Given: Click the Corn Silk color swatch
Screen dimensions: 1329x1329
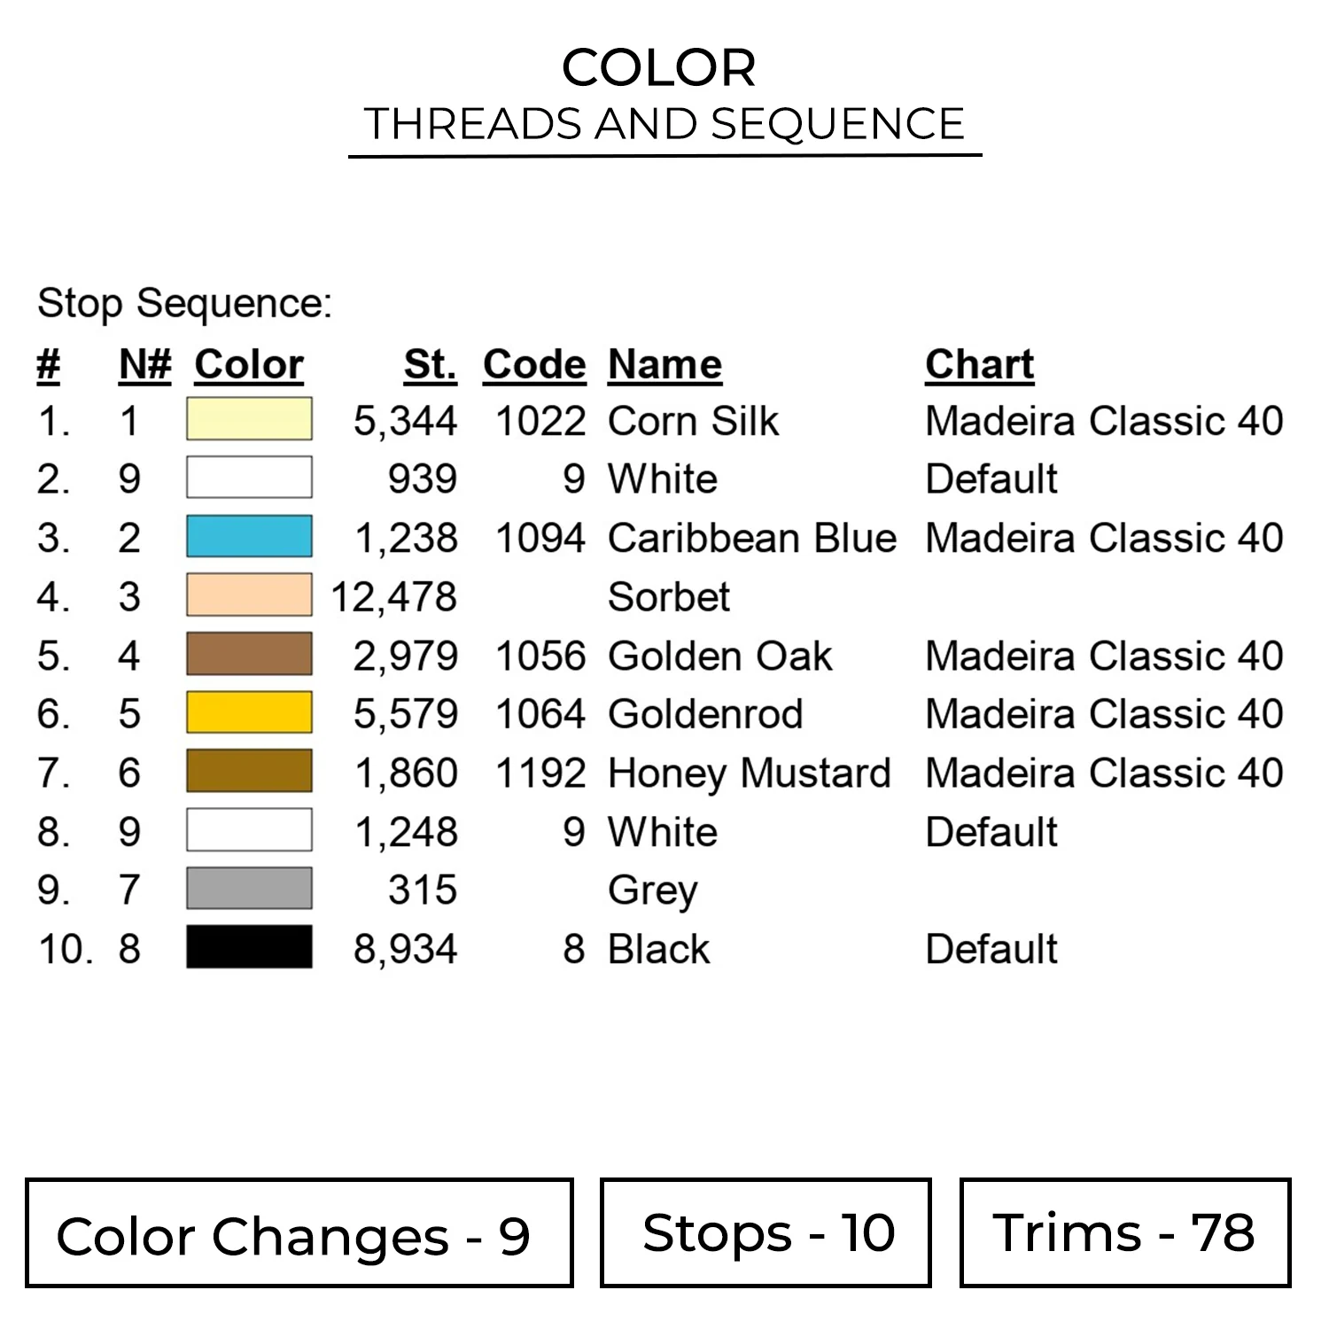Looking at the screenshot, I should coord(249,419).
